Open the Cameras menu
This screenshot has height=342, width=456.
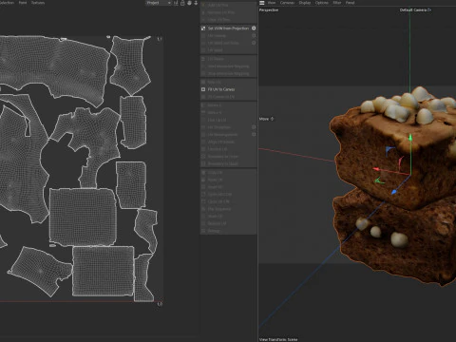pyautogui.click(x=287, y=3)
